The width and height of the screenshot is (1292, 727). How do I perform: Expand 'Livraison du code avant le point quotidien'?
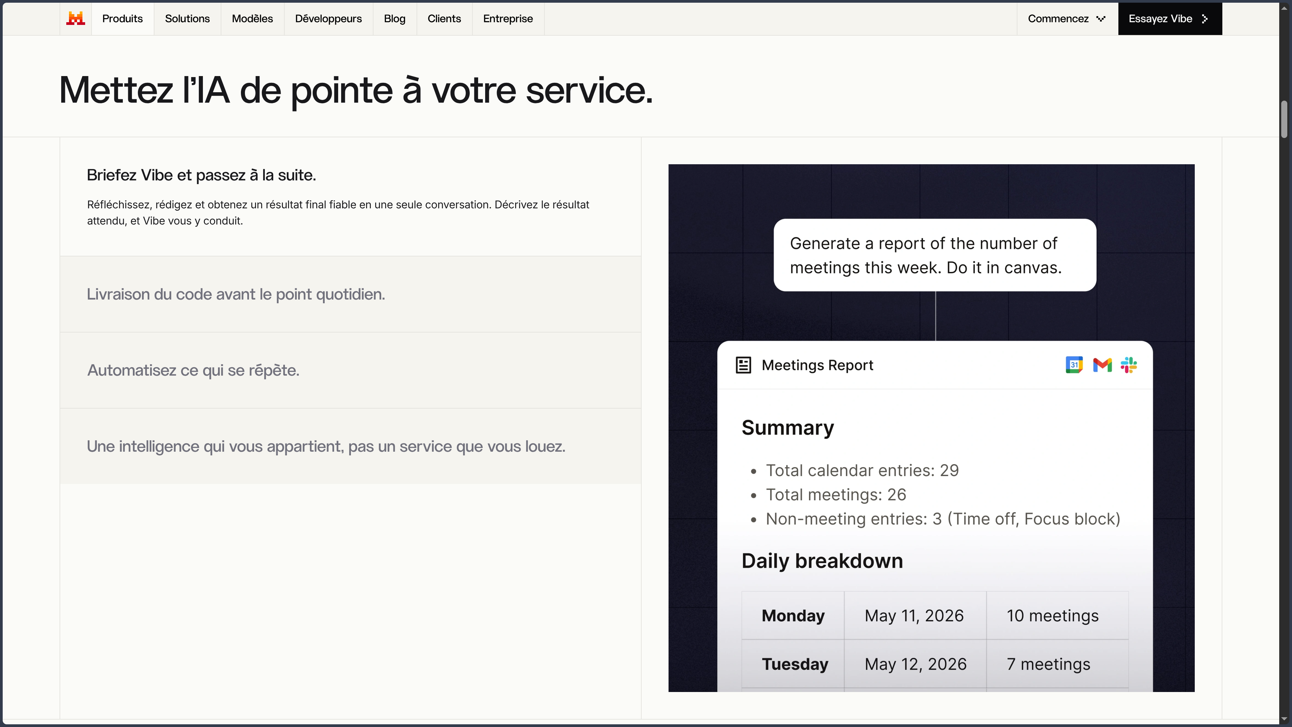(x=351, y=294)
